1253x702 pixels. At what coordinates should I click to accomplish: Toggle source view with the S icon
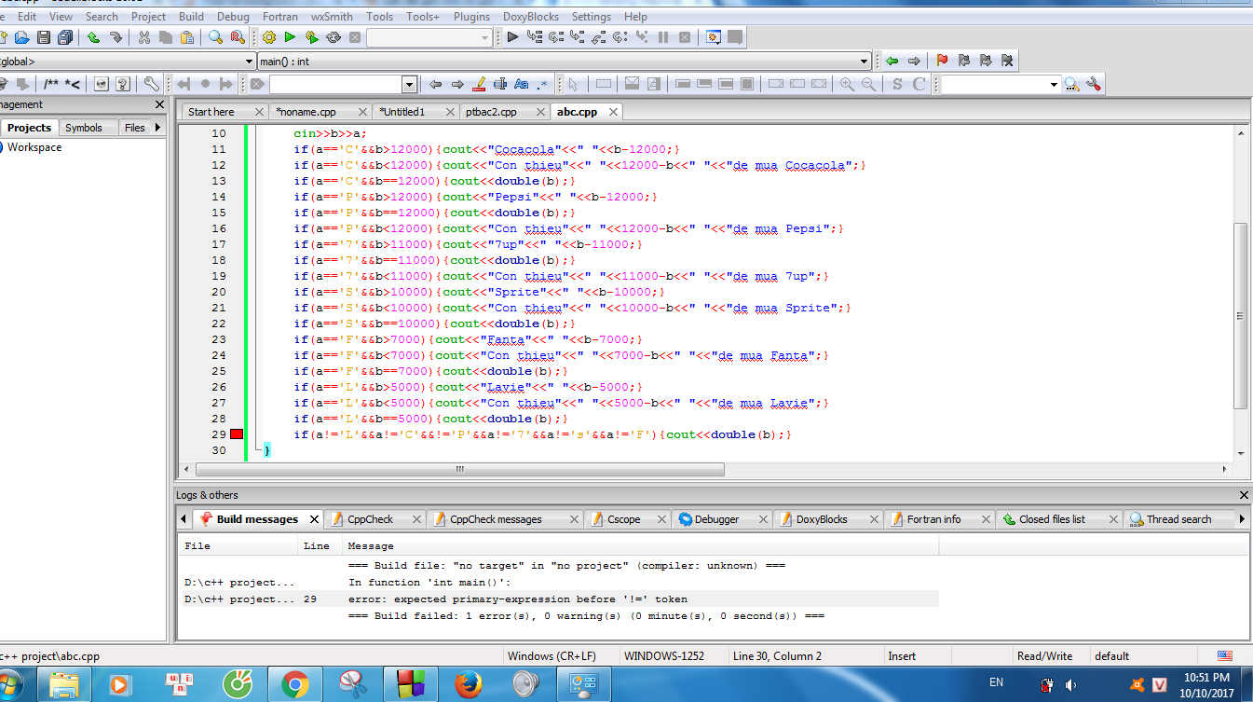coord(897,84)
